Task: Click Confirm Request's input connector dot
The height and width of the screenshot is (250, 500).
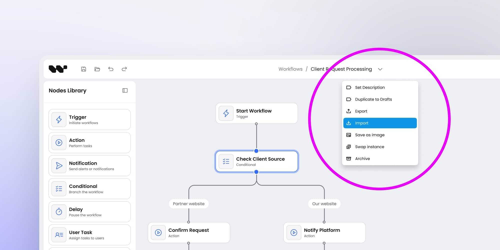Action: (188, 222)
